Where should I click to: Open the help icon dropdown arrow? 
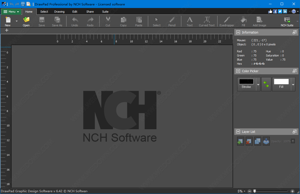(x=298, y=11)
